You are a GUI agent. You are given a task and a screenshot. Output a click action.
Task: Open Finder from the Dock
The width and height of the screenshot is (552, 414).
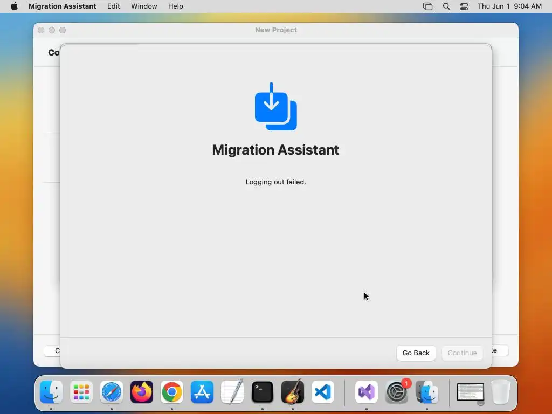point(51,392)
